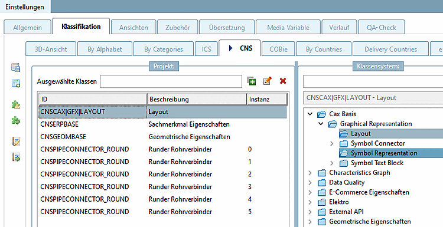Collapse the Cax Basis tree node
The width and height of the screenshot is (443, 227).
tap(310, 114)
